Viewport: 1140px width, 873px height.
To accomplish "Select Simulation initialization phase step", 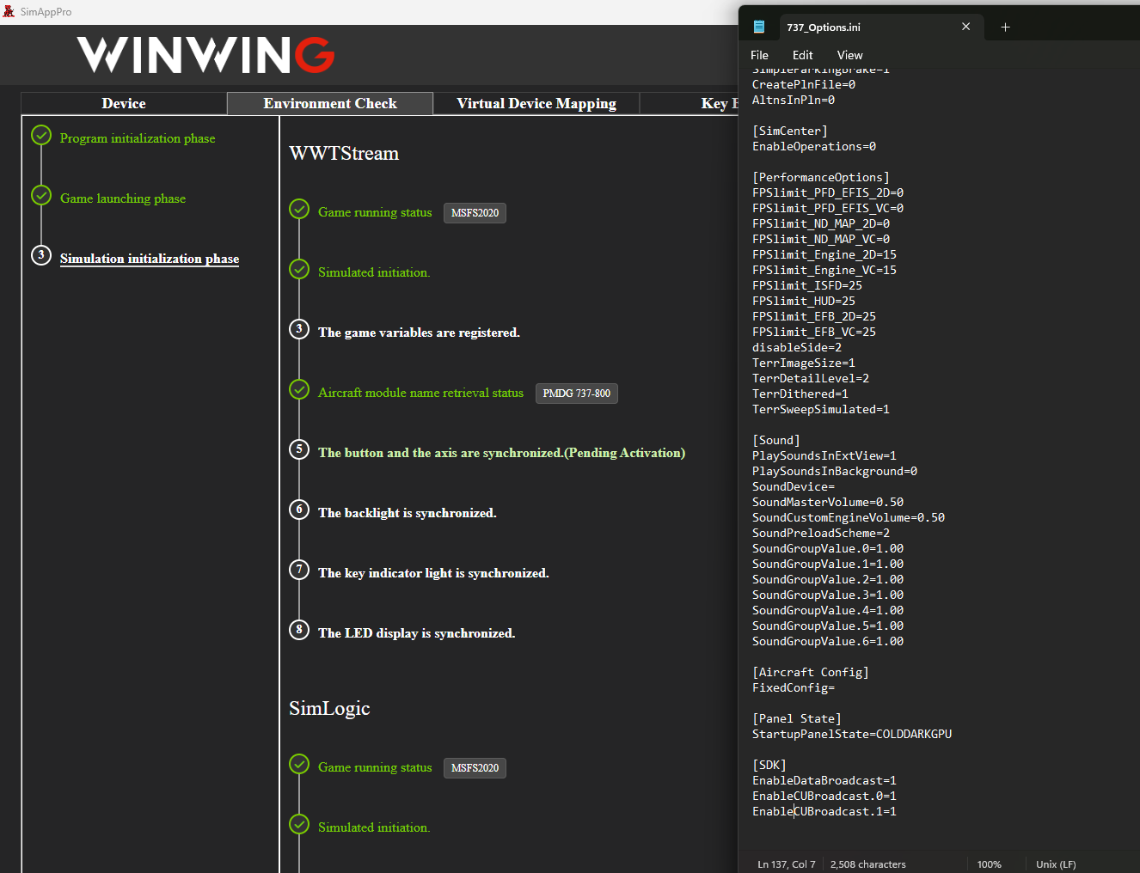I will [x=150, y=259].
